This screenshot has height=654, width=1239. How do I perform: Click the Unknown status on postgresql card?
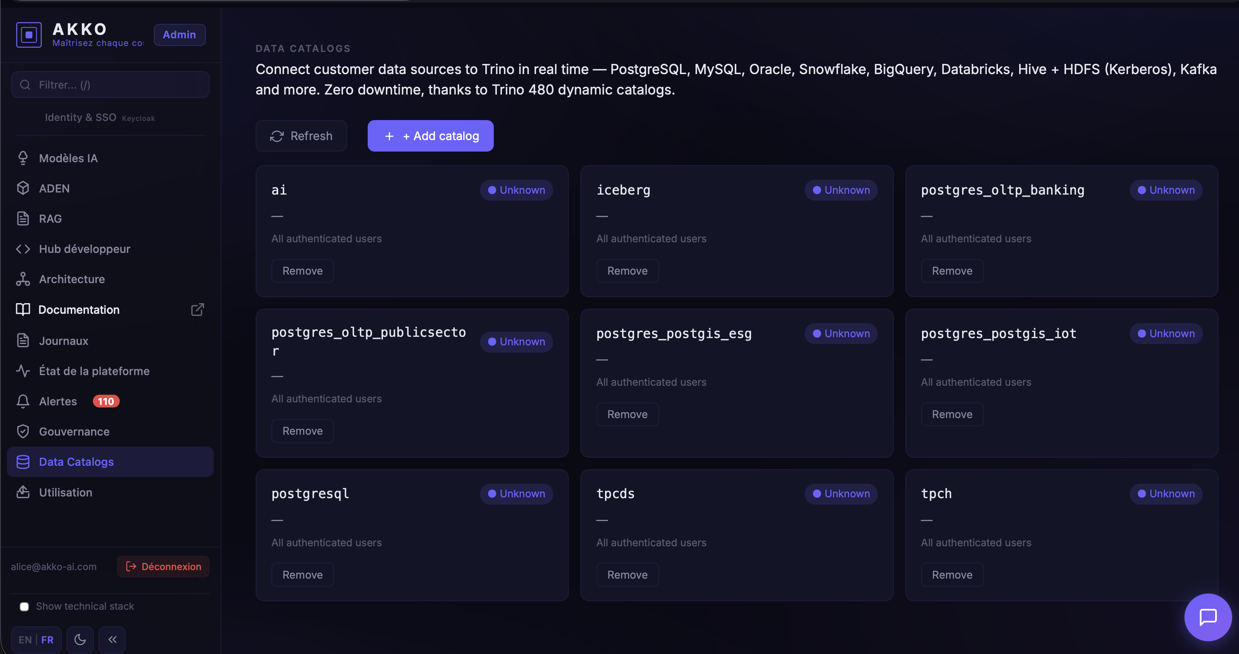coord(516,493)
